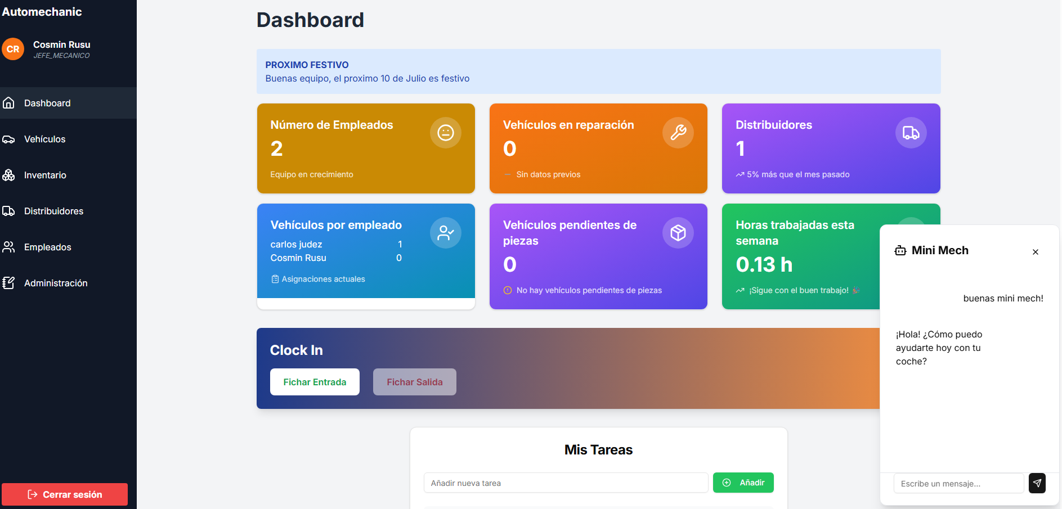Click the truck icon on Distribuidores card
This screenshot has width=1062, height=509.
pyautogui.click(x=910, y=133)
